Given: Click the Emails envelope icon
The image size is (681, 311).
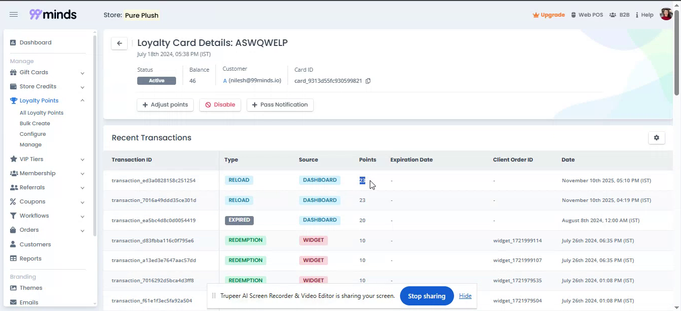Looking at the screenshot, I should pos(14,302).
